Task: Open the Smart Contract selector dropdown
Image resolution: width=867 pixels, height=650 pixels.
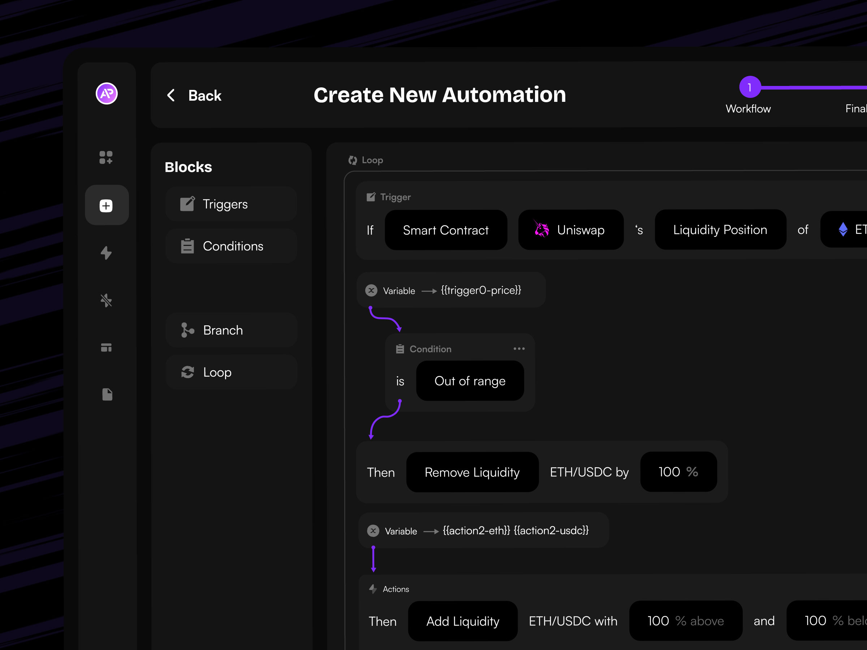Action: coord(446,230)
